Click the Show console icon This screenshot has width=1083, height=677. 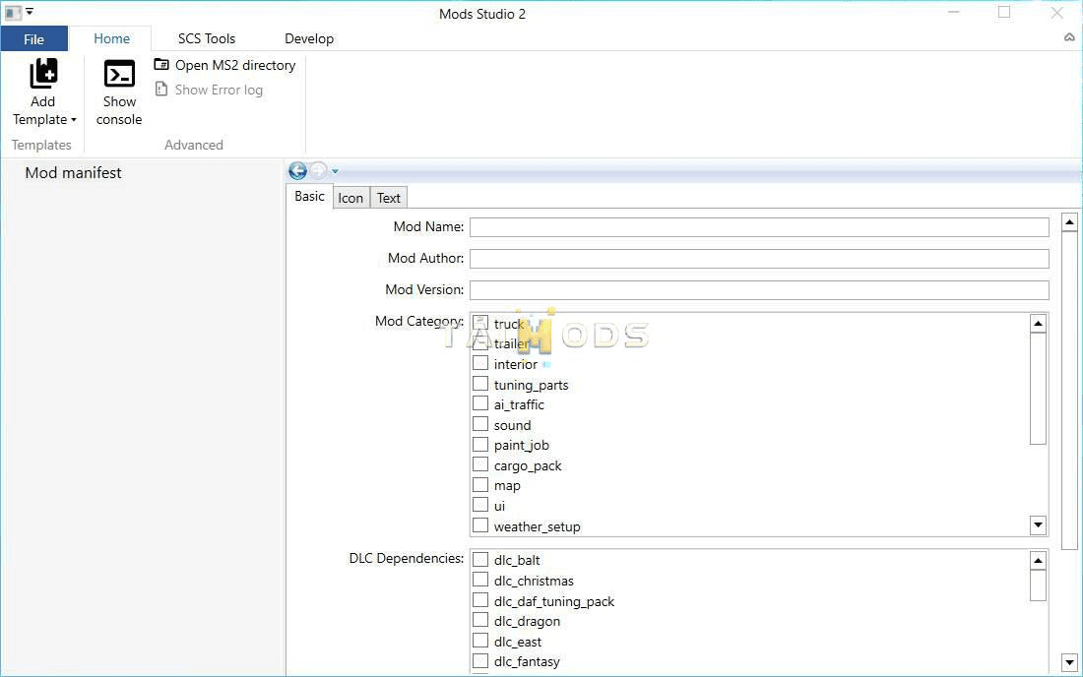[119, 74]
